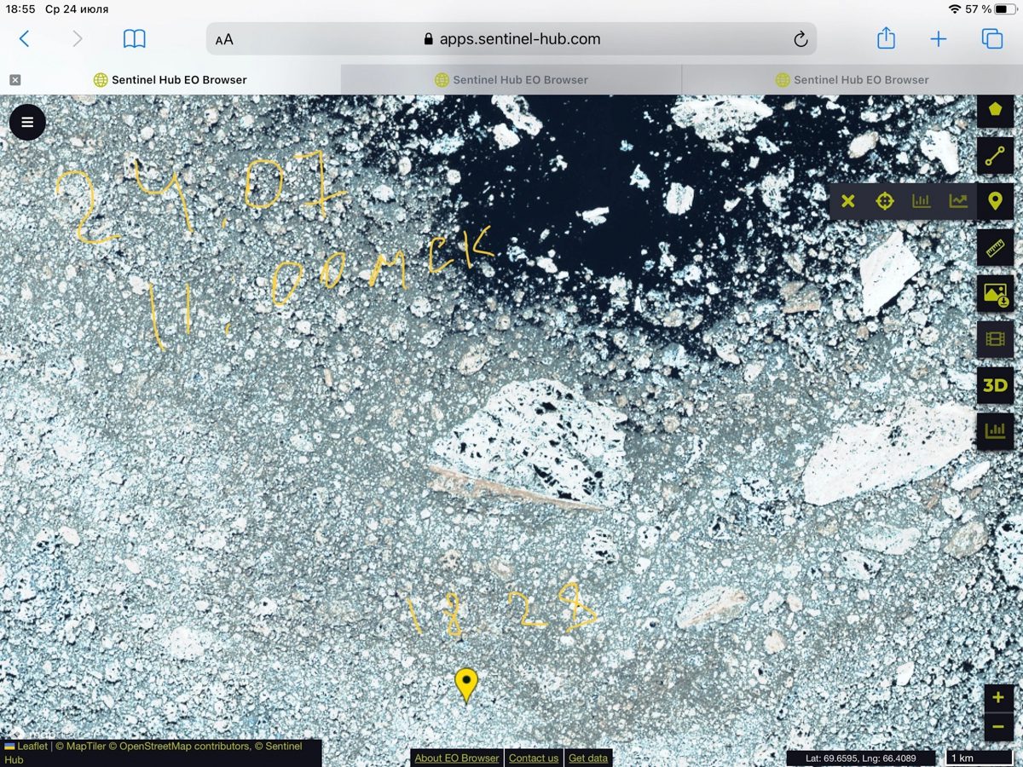Zoom in with the plus button

click(x=998, y=698)
